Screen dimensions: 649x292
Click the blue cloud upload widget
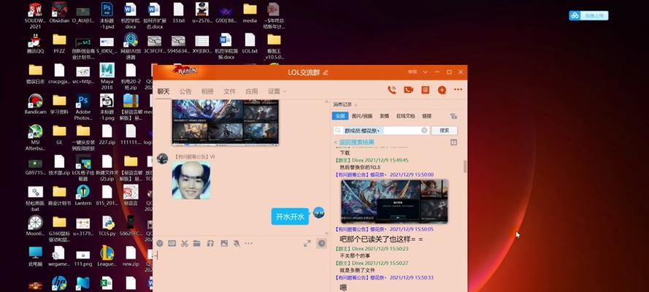[x=588, y=16]
